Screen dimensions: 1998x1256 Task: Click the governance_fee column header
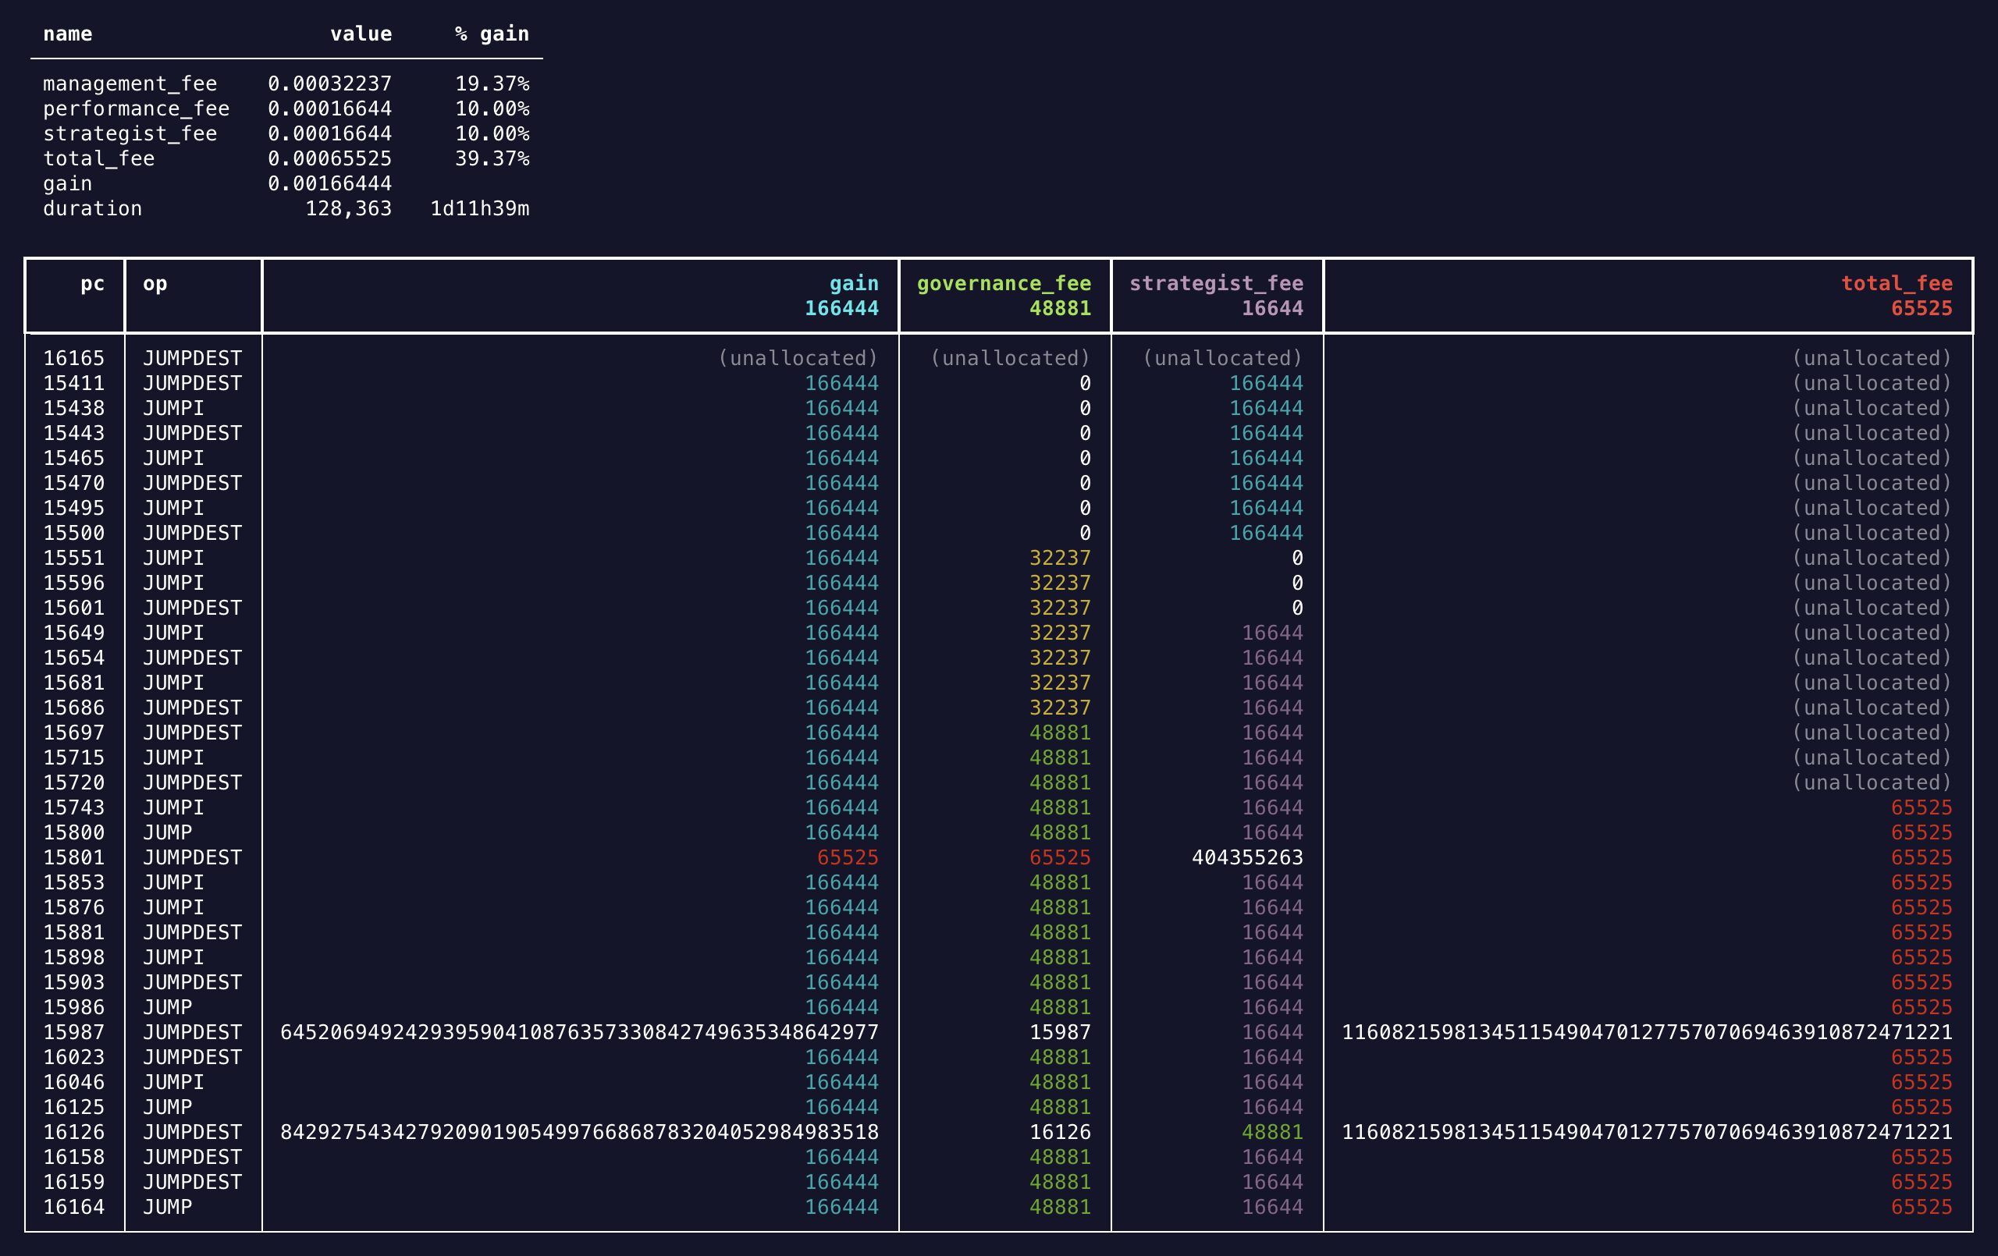1004,284
